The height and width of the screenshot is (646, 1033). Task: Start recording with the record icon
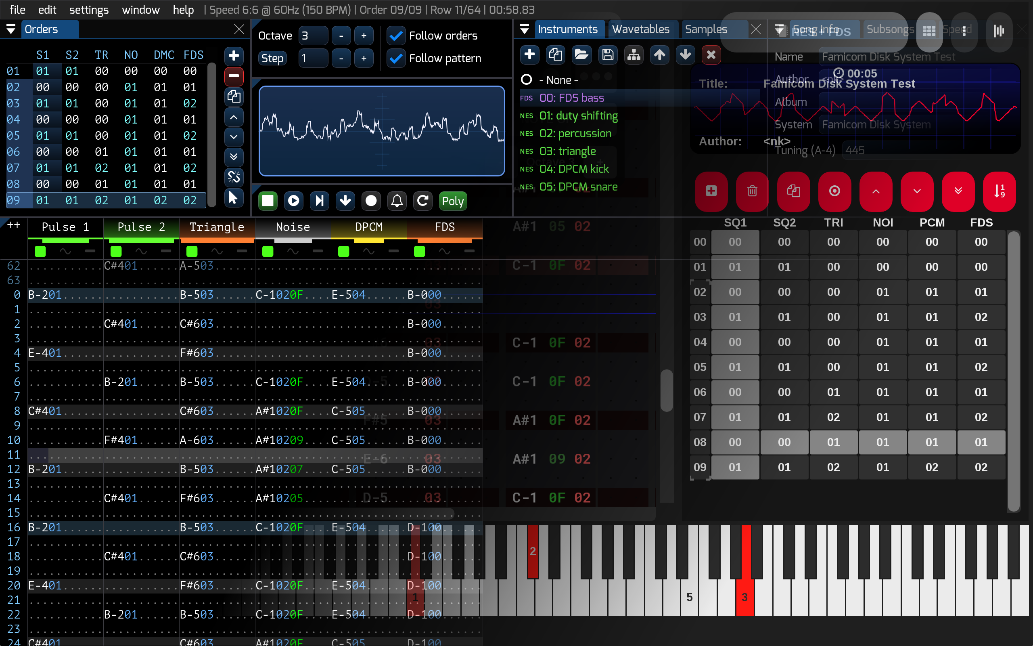click(370, 201)
